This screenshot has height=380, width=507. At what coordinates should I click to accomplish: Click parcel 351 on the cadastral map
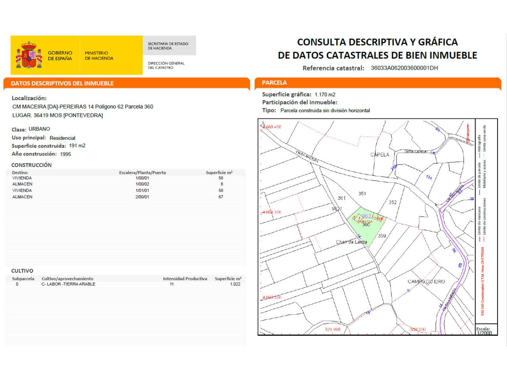coord(362,194)
